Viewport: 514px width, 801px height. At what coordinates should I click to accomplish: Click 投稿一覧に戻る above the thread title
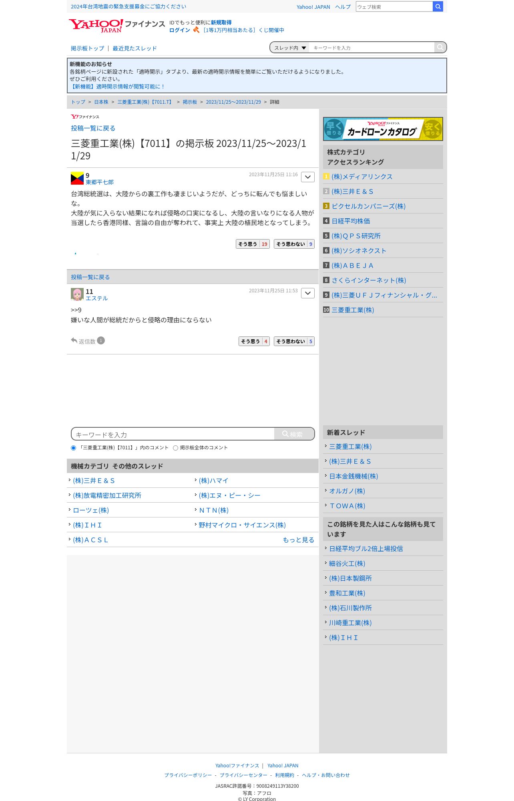[x=93, y=128]
